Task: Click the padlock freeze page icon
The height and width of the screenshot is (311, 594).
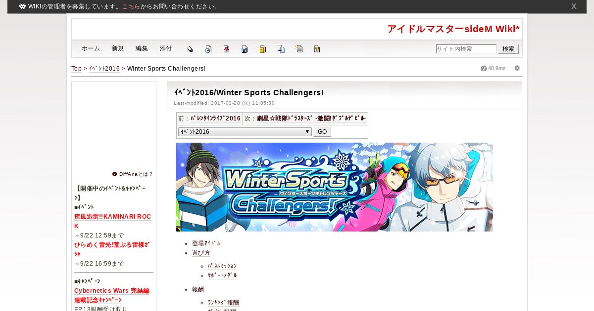Action: pyautogui.click(x=263, y=49)
